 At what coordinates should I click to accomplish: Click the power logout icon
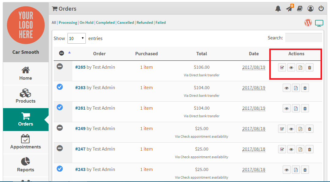321,9
